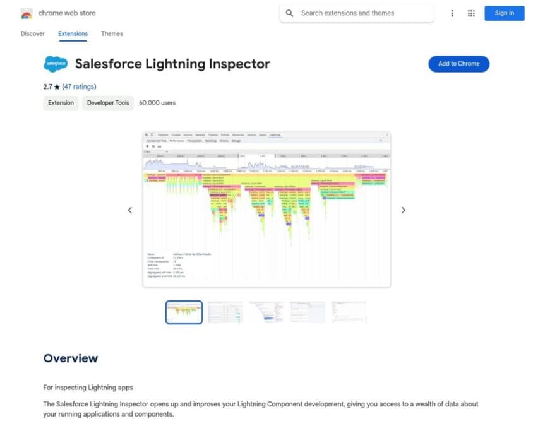Image resolution: width=533 pixels, height=426 pixels.
Task: Open the Google apps grid
Action: click(471, 13)
